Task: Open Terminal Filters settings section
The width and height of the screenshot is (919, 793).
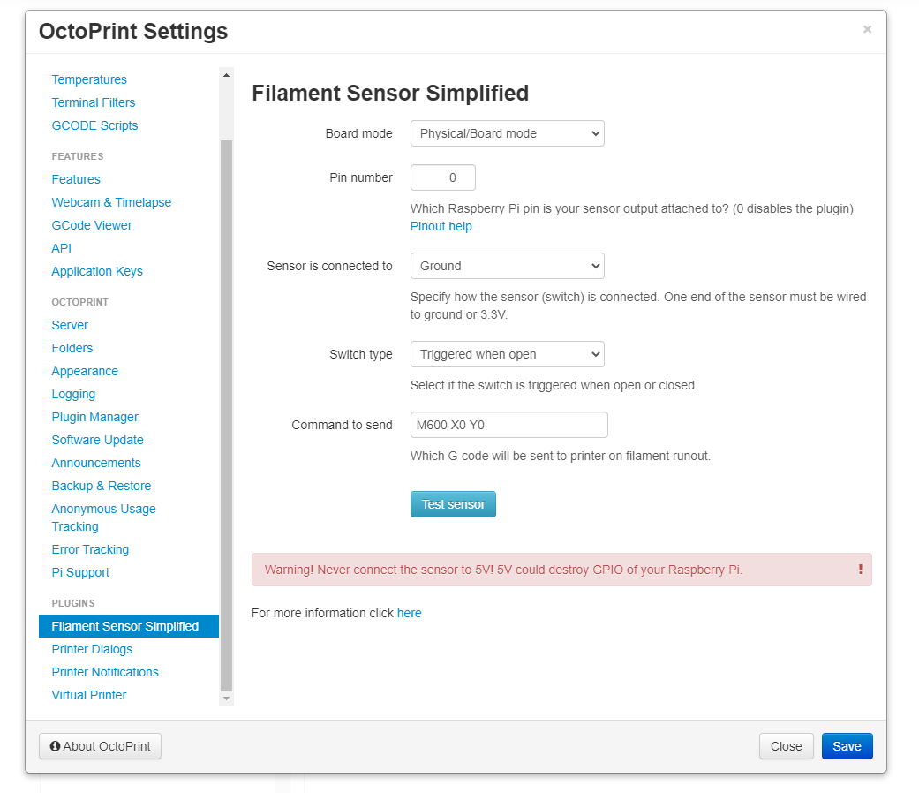Action: click(x=94, y=102)
